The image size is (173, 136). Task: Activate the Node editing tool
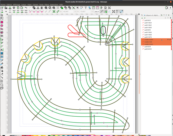(2, 18)
